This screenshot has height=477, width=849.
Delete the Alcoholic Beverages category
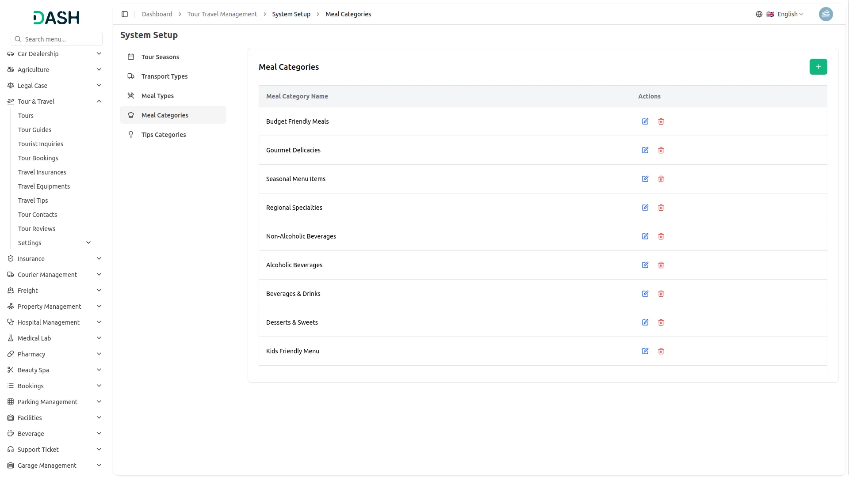coord(661,265)
